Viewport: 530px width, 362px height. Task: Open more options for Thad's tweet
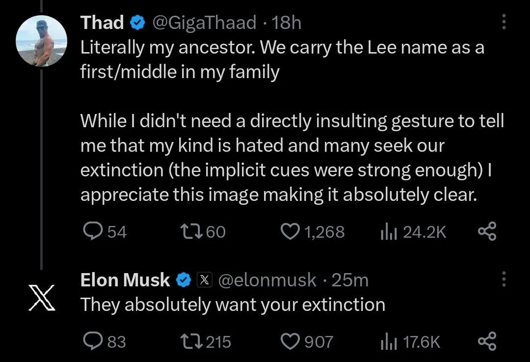coord(503,23)
